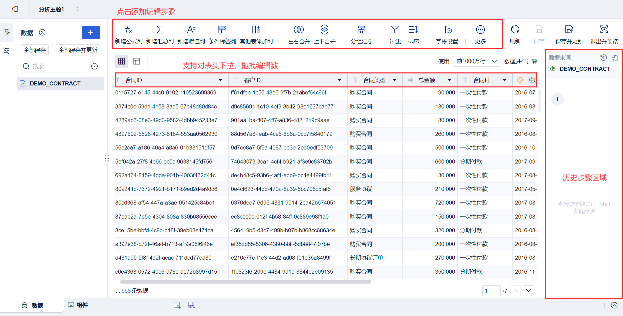
Task: Click the horizontal scrollbar below the table
Action: [246, 282]
